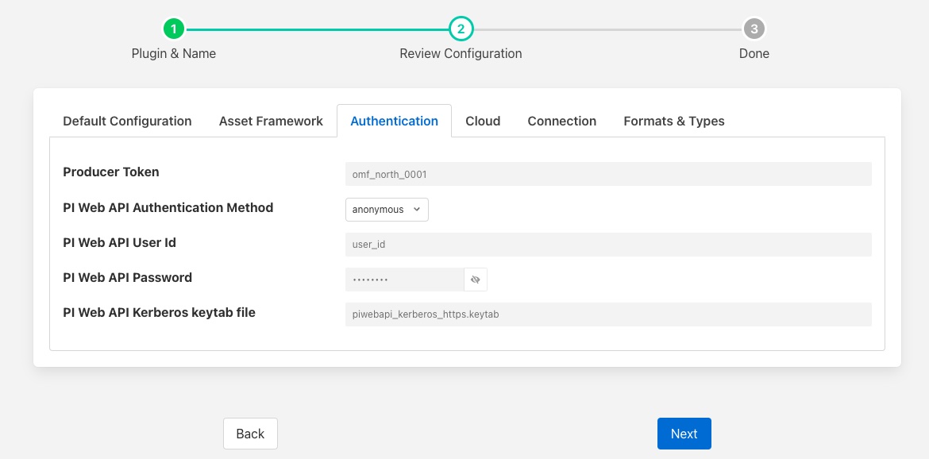
Task: Toggle password visibility eye icon
Action: (x=476, y=280)
